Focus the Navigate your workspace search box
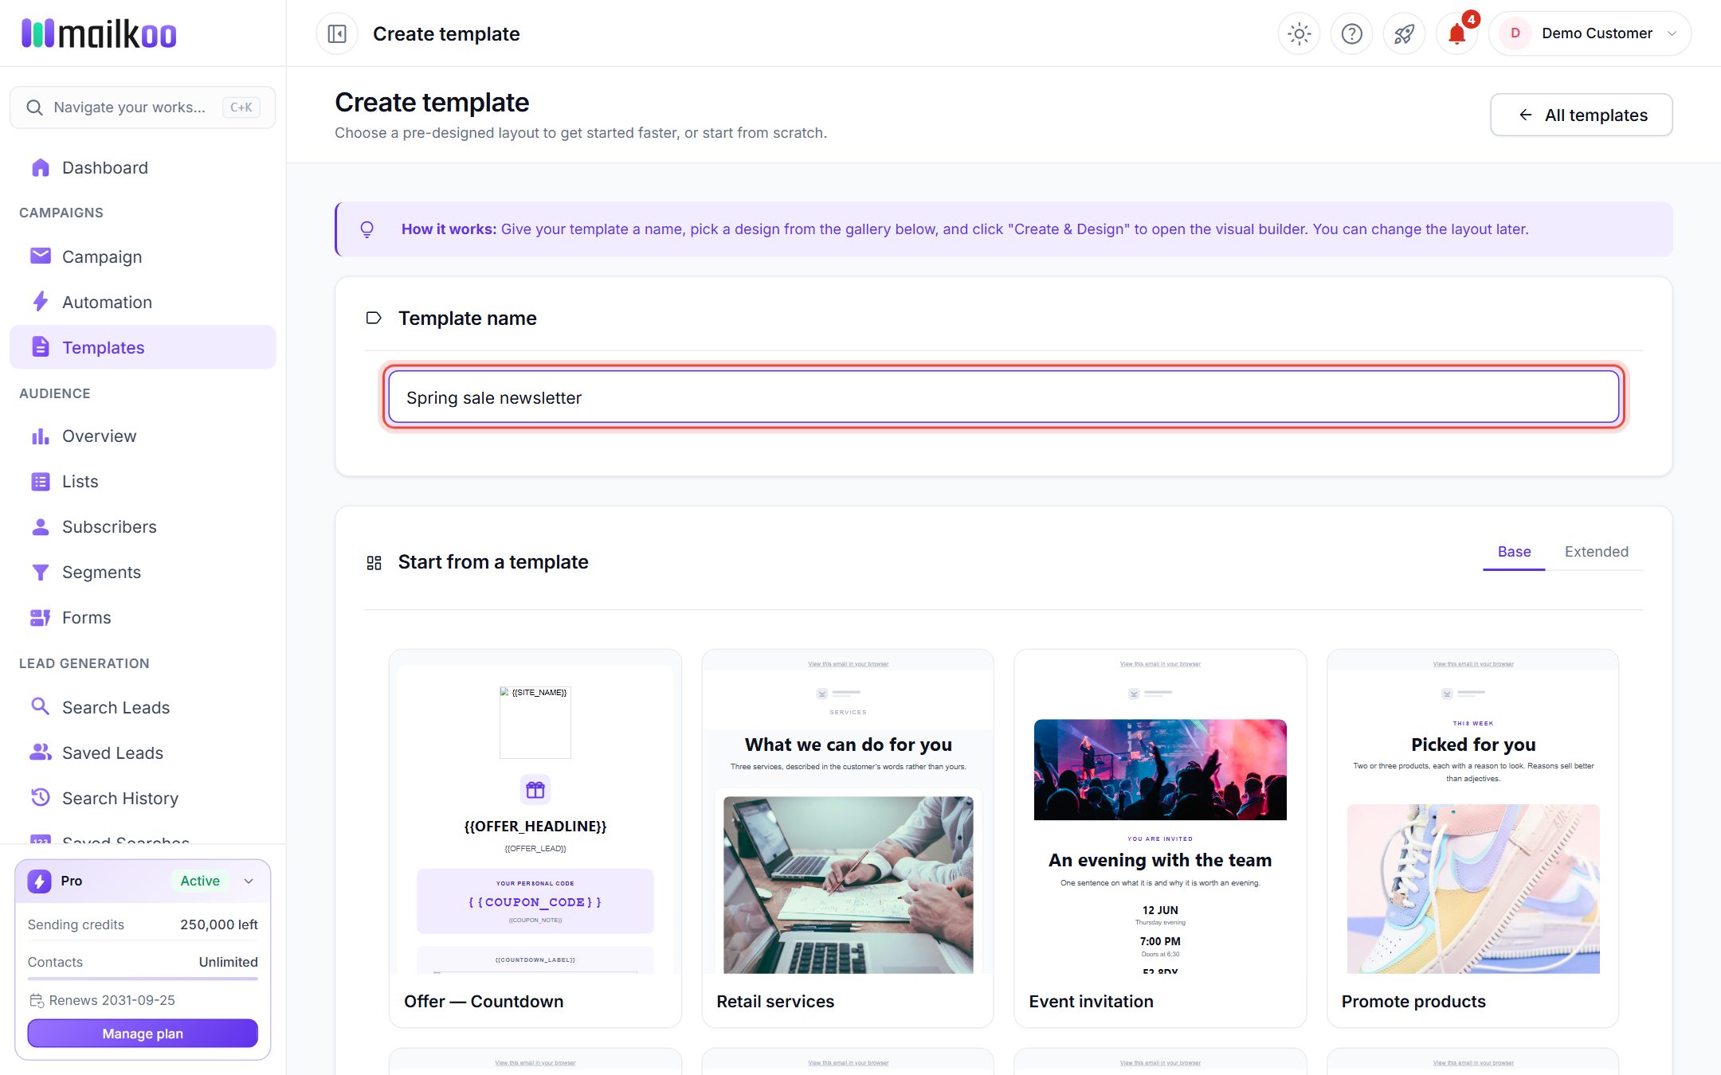The image size is (1721, 1075). pyautogui.click(x=143, y=107)
